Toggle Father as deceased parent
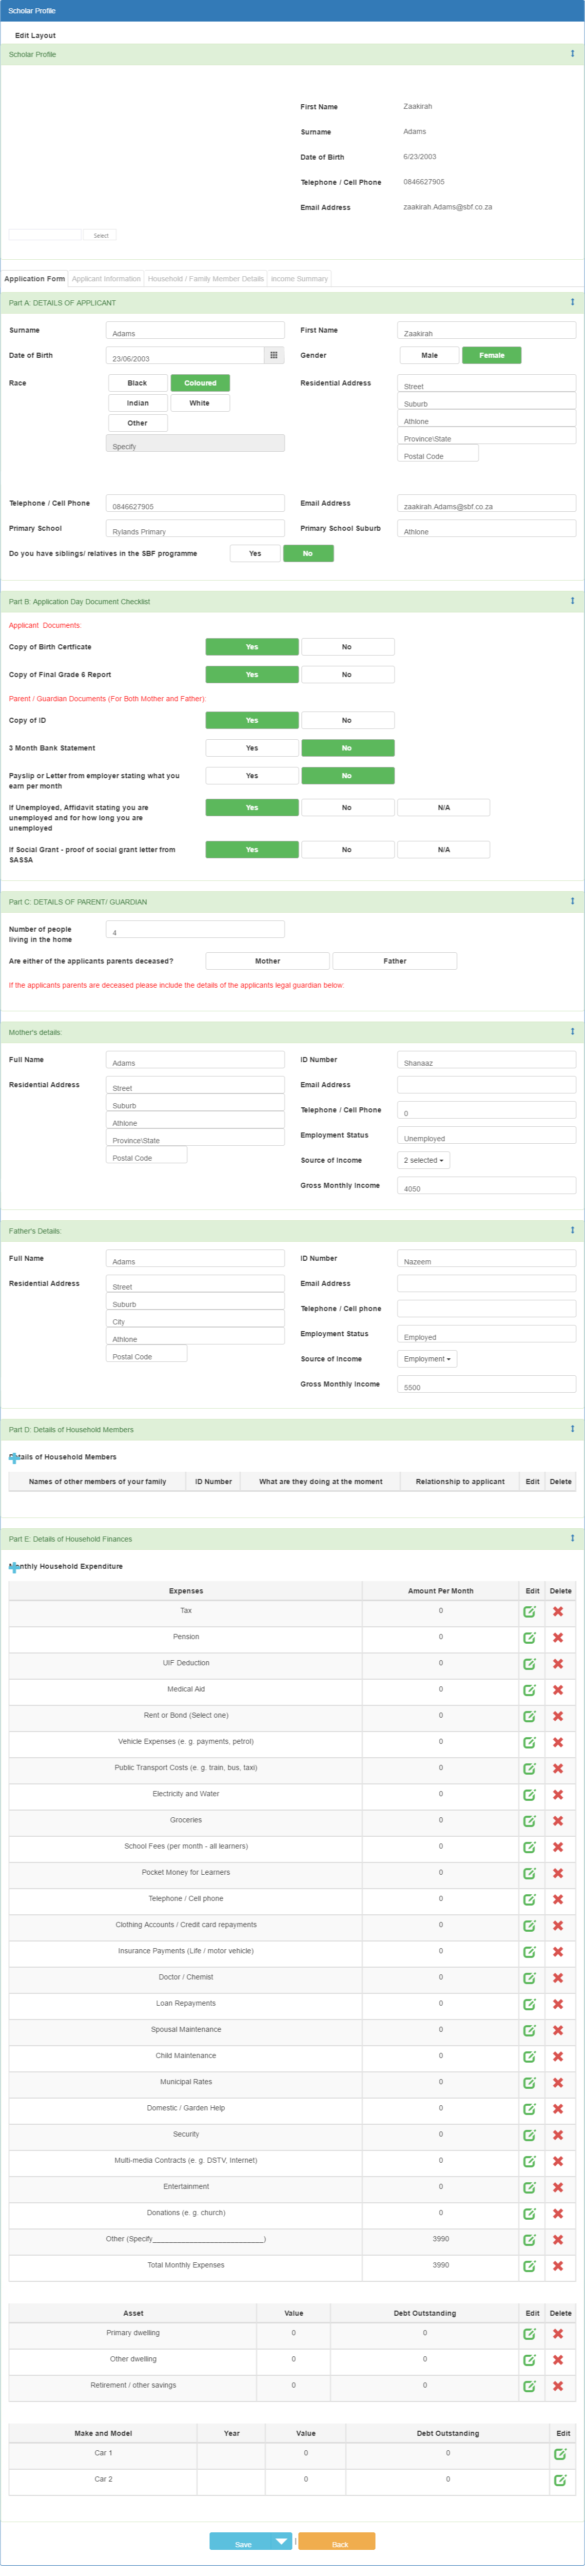This screenshot has width=585, height=2576. [395, 961]
